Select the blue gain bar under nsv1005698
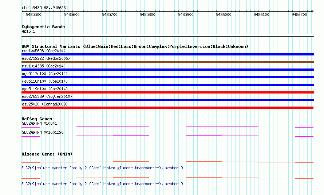The width and height of the screenshot is (324, 195). click(x=167, y=54)
